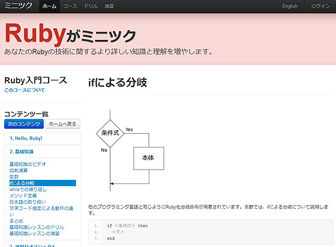336x247 pixels.
Task: Open 文字コード指定による動作の違い link
Action: coord(41,211)
